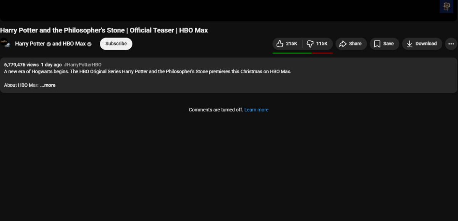This screenshot has height=221, width=458.
Task: Click the like-dislike ratio bar
Action: (303, 53)
